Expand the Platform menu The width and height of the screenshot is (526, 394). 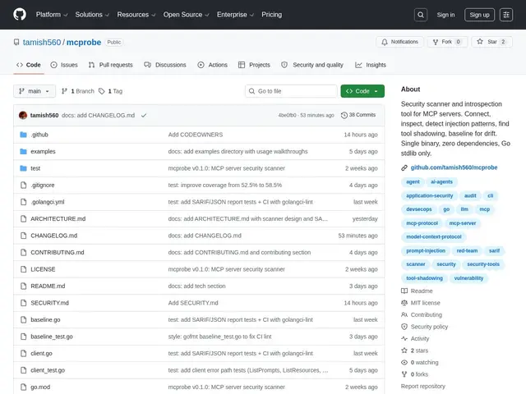[52, 15]
